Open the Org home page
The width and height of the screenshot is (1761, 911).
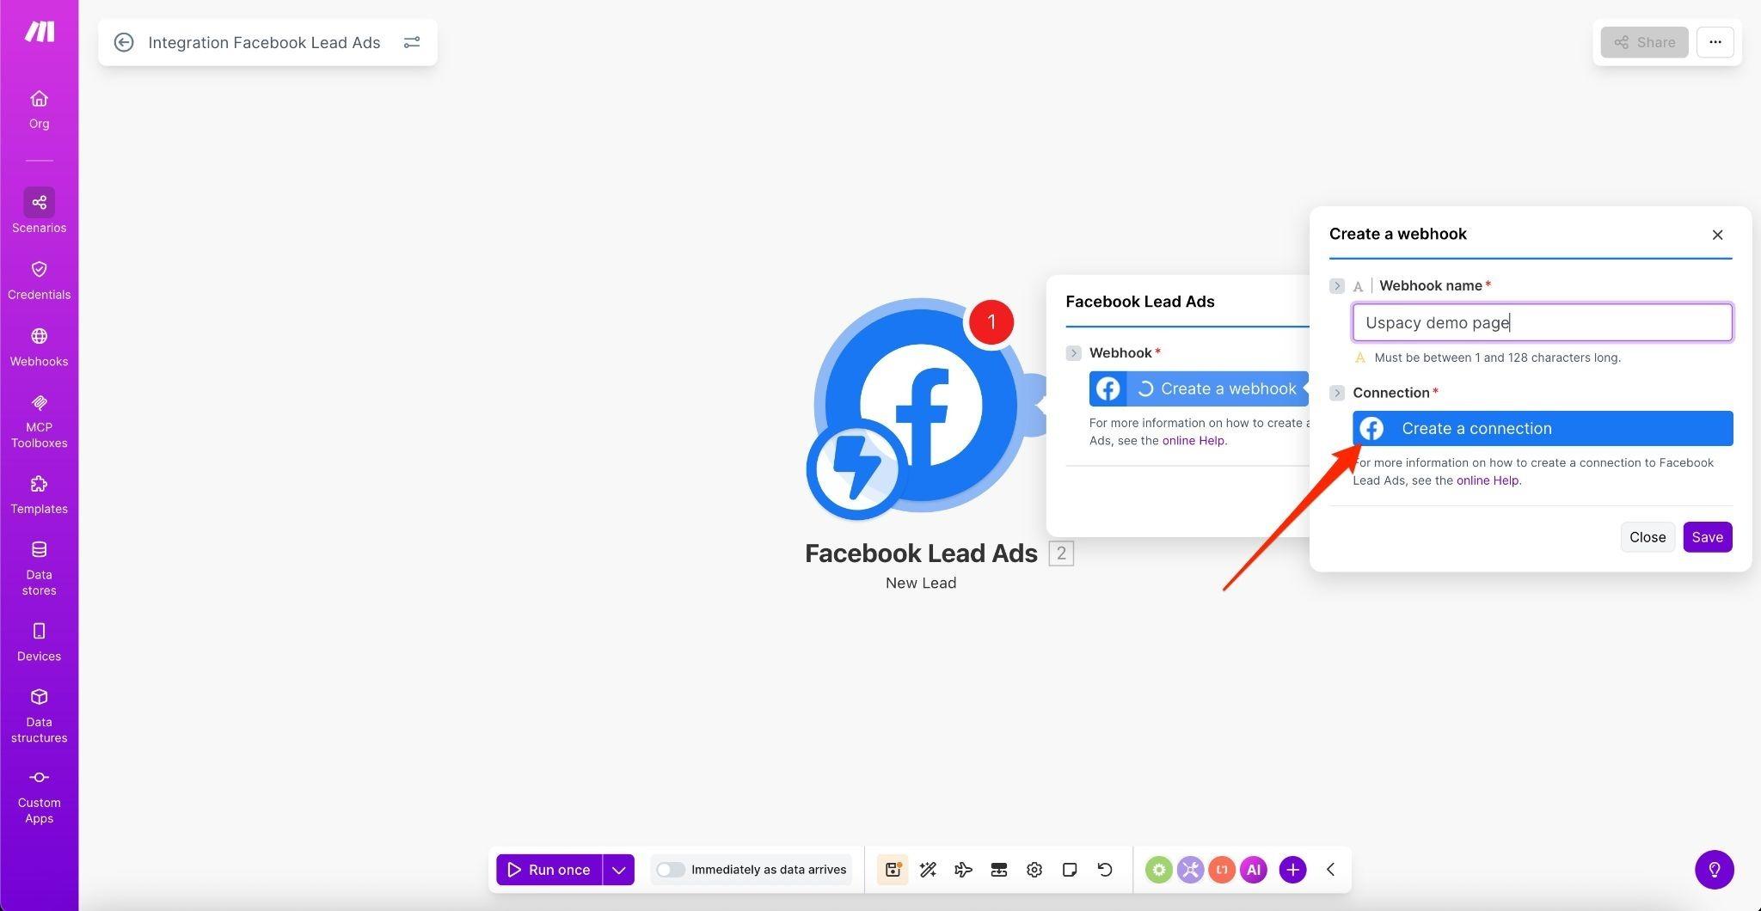click(x=39, y=109)
